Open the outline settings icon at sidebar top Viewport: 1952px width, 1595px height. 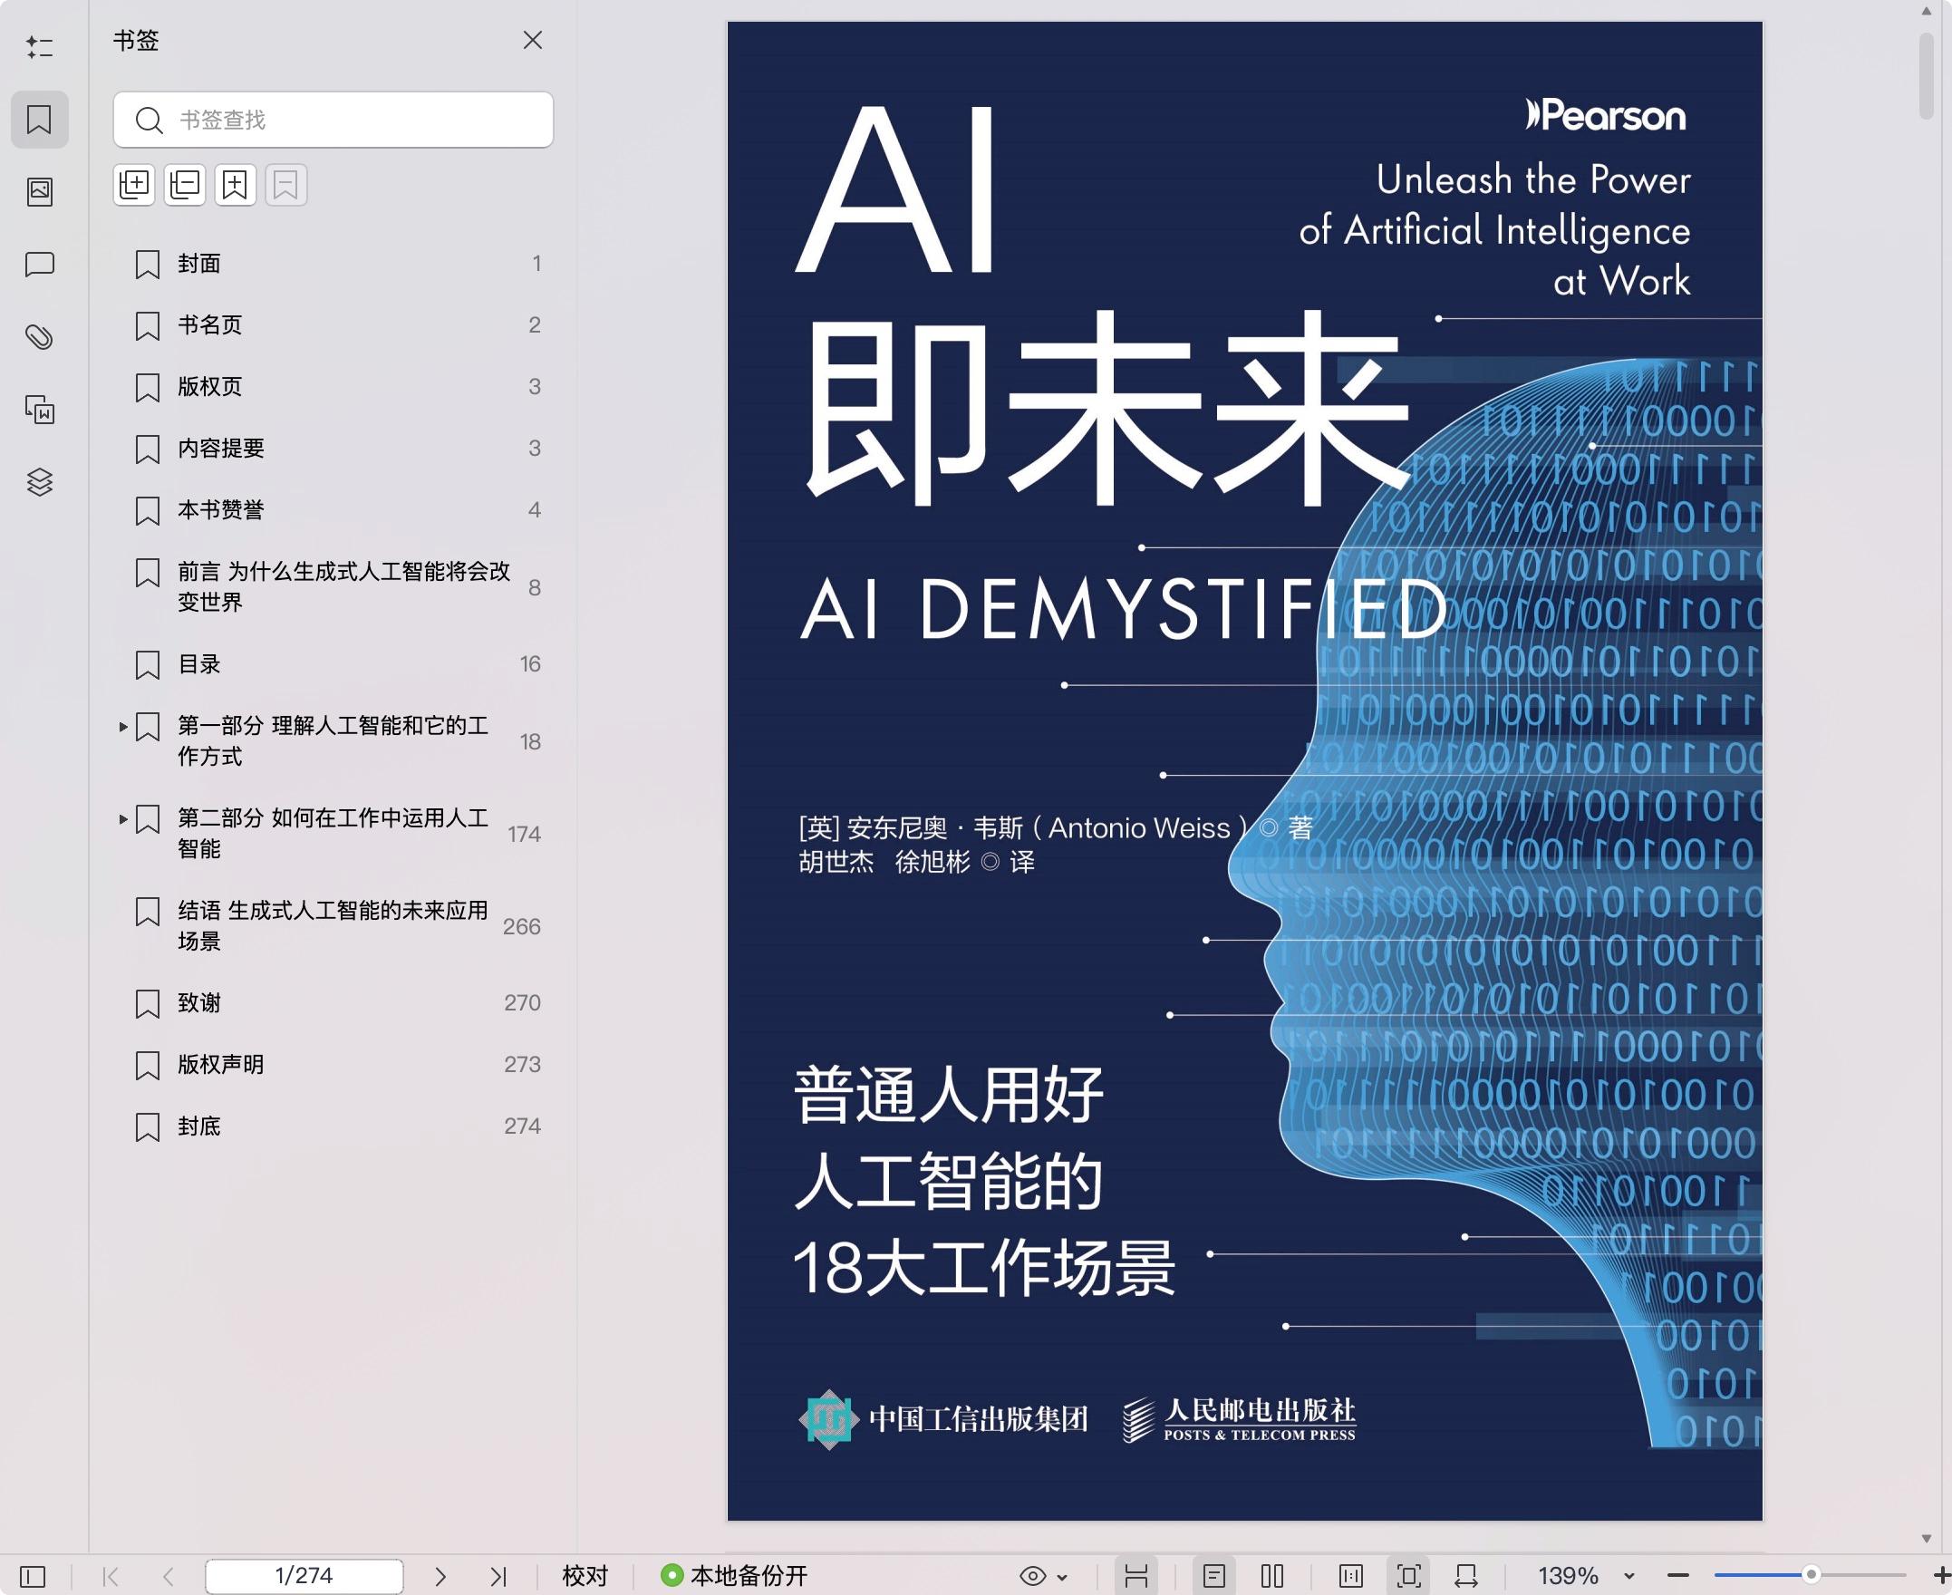40,47
